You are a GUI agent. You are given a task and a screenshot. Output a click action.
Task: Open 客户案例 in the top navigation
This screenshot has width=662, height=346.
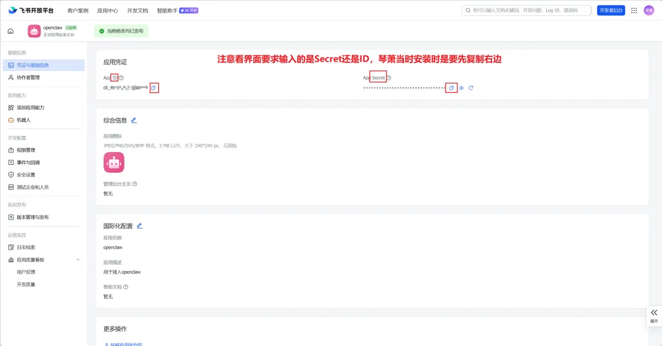[x=78, y=10]
